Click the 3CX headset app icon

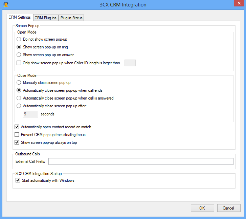tap(6, 4)
